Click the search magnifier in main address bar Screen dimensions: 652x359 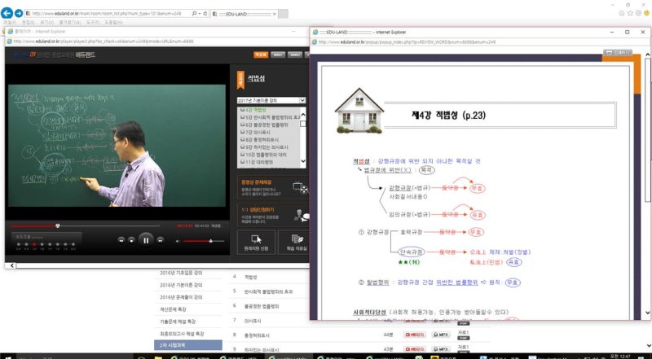click(194, 14)
